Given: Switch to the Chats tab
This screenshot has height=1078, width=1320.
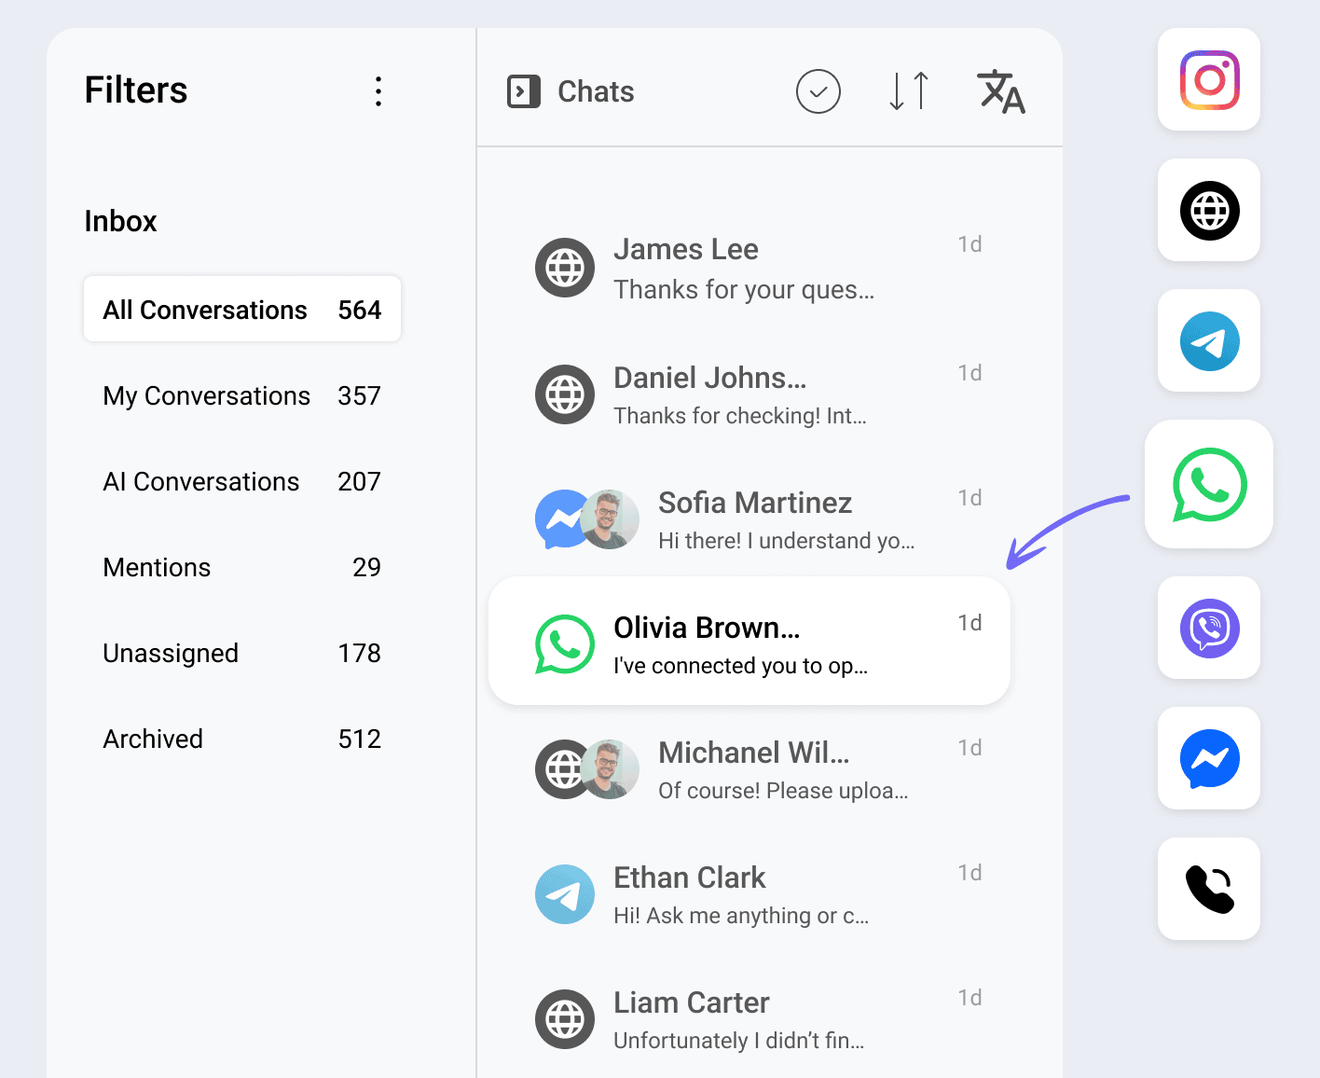Looking at the screenshot, I should pyautogui.click(x=569, y=91).
